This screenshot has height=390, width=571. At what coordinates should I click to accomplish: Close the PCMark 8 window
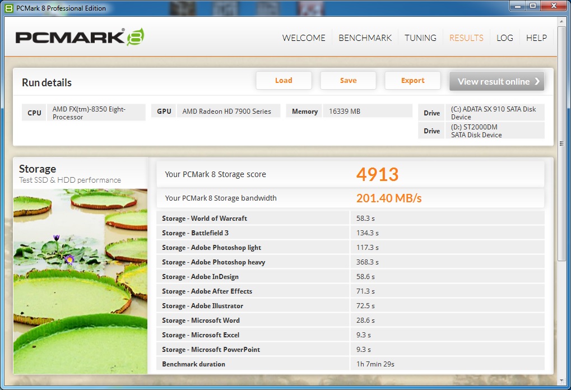coord(554,6)
